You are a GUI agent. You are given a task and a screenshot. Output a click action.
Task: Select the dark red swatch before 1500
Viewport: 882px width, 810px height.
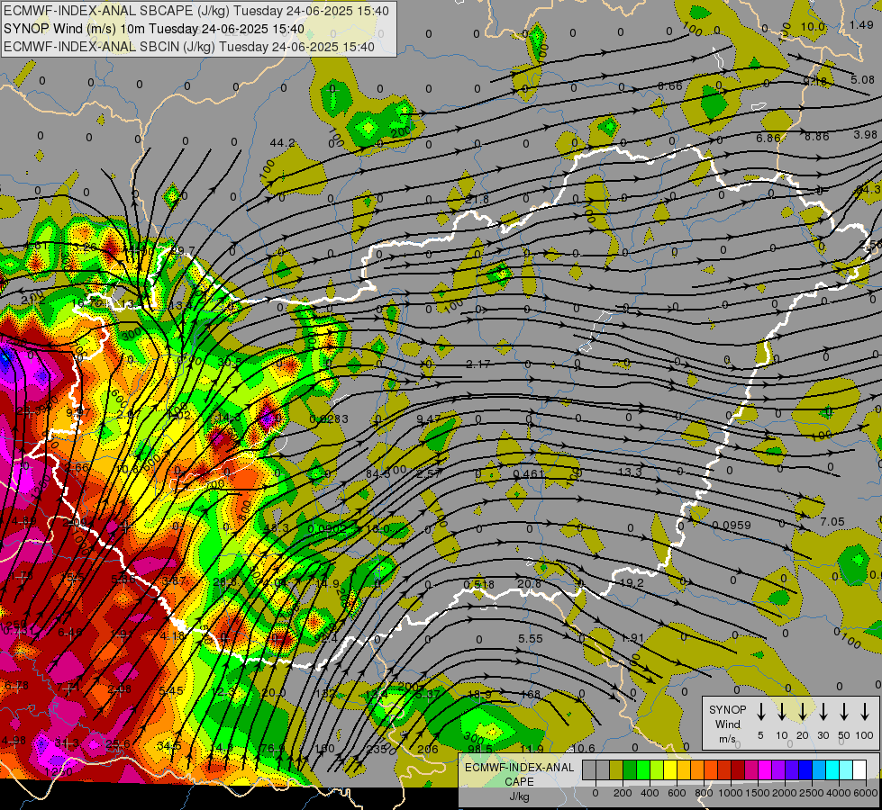(x=738, y=769)
